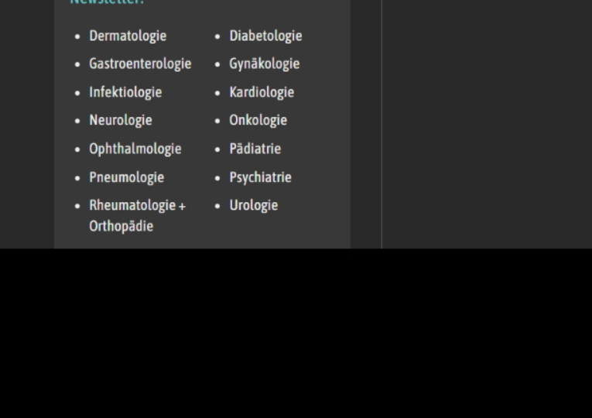Click the vertical divider line right of list
The width and height of the screenshot is (592, 418).
[382, 124]
